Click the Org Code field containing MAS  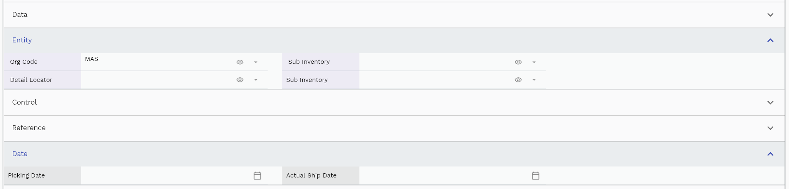pyautogui.click(x=157, y=62)
